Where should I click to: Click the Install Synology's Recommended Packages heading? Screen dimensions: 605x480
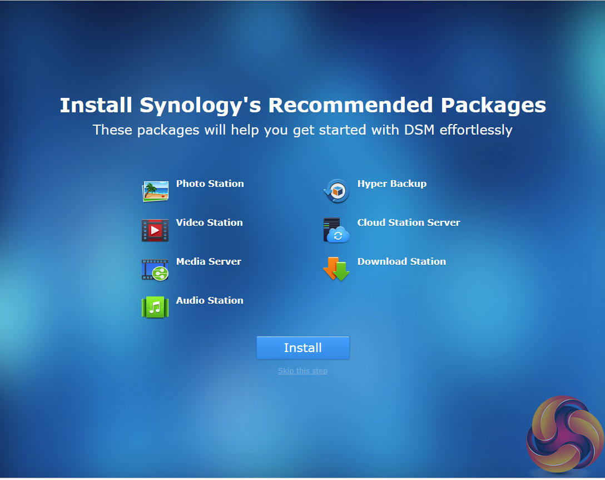[x=303, y=105]
